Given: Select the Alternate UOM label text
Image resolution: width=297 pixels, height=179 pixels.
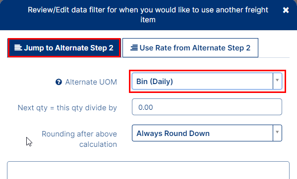Looking at the screenshot, I should point(91,82).
